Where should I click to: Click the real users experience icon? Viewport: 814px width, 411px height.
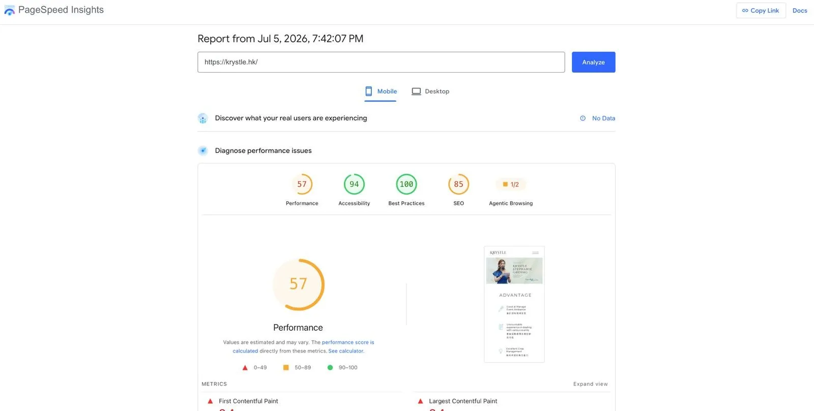pos(203,118)
